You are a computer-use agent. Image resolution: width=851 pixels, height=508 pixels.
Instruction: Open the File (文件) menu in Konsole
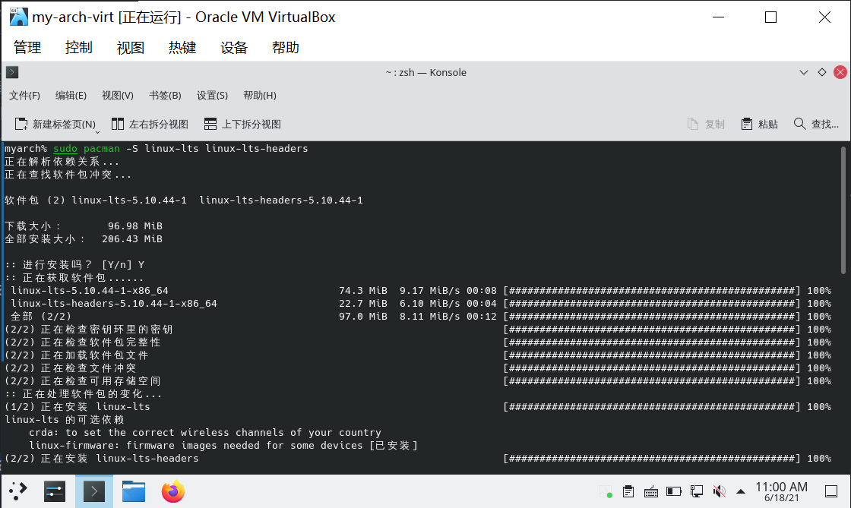(x=24, y=96)
